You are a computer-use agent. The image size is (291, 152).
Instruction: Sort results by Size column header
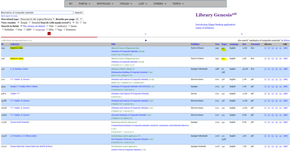244,44
